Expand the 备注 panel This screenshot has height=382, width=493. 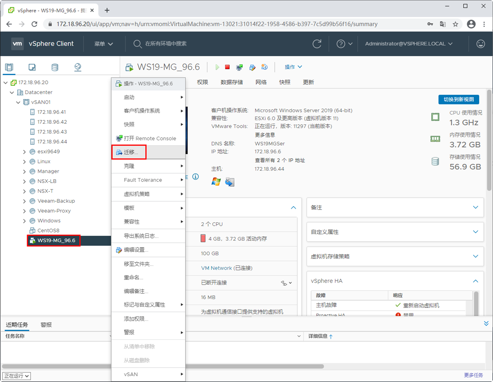(x=475, y=208)
